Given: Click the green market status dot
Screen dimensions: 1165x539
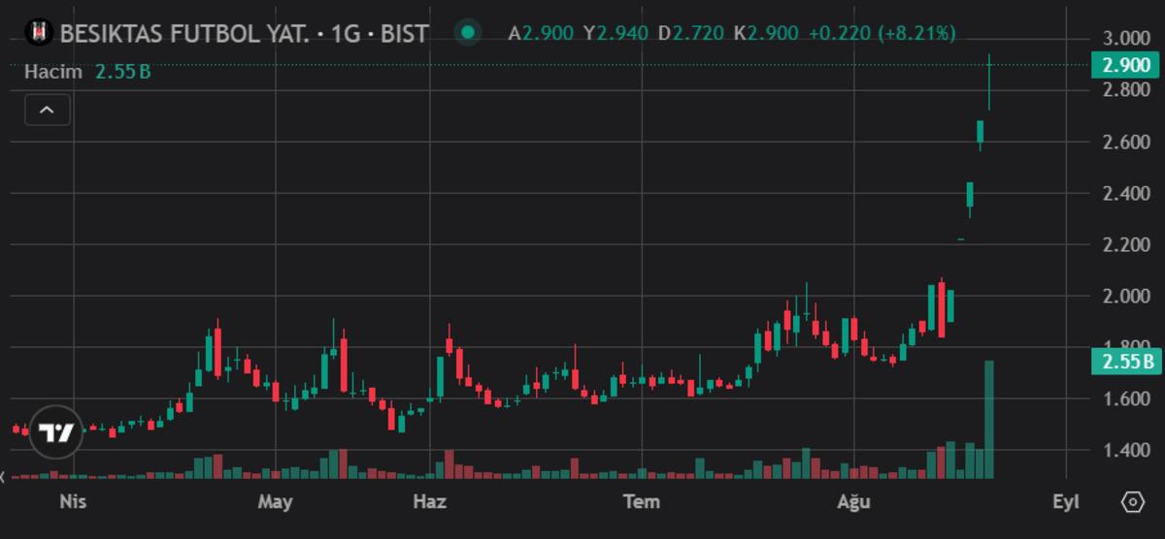Looking at the screenshot, I should pos(469,33).
